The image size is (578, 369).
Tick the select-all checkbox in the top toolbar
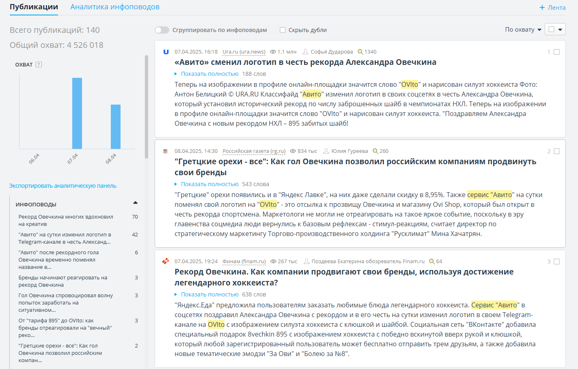[x=551, y=29]
